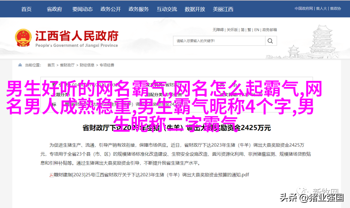Switch to the EN language version

(x=257, y=30)
